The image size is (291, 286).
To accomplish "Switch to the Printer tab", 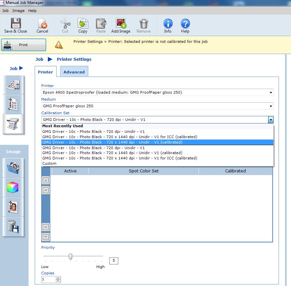I will click(46, 72).
